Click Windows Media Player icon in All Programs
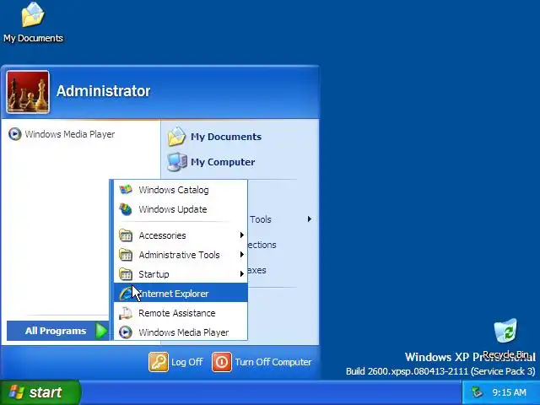Screen dimensions: 540x405 126,332
